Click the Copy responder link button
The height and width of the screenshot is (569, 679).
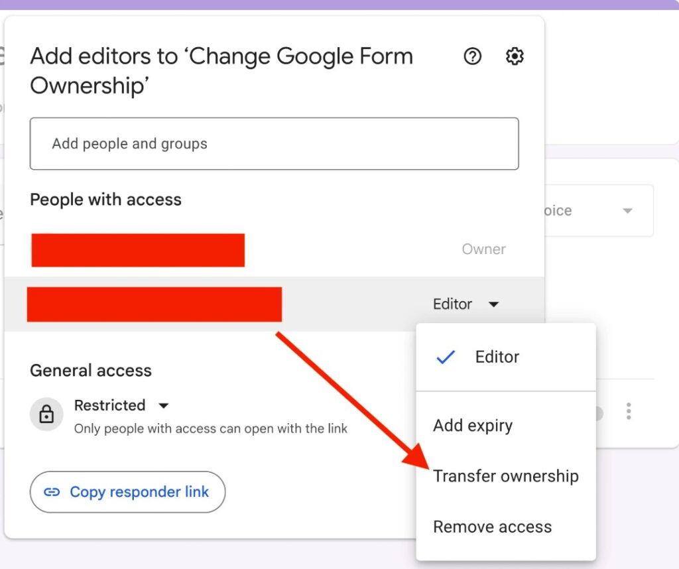[127, 492]
